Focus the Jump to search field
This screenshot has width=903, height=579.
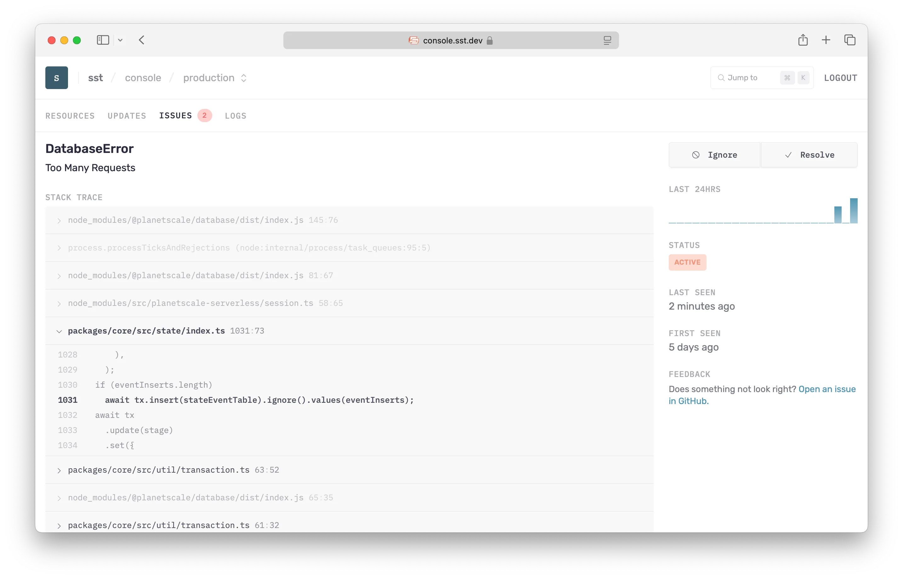(762, 78)
